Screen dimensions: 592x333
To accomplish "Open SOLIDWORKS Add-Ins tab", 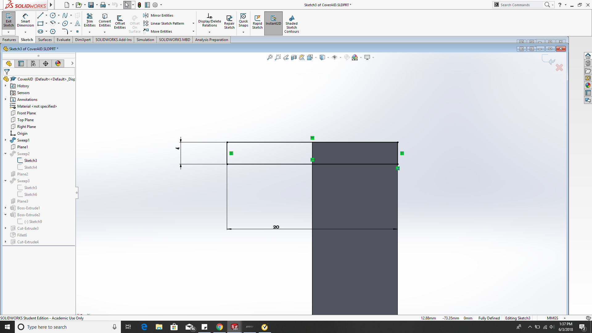I will (x=113, y=40).
